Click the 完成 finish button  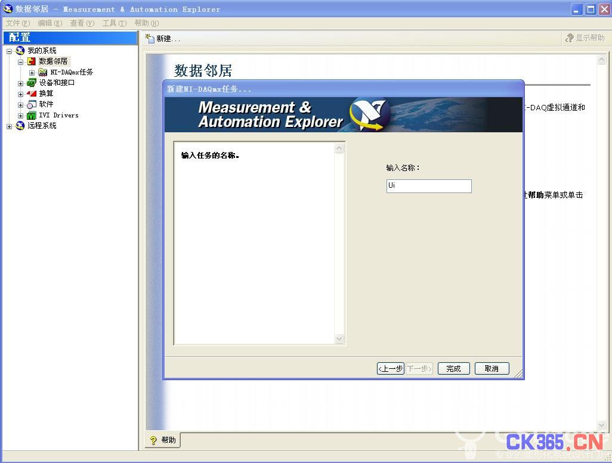(x=453, y=369)
